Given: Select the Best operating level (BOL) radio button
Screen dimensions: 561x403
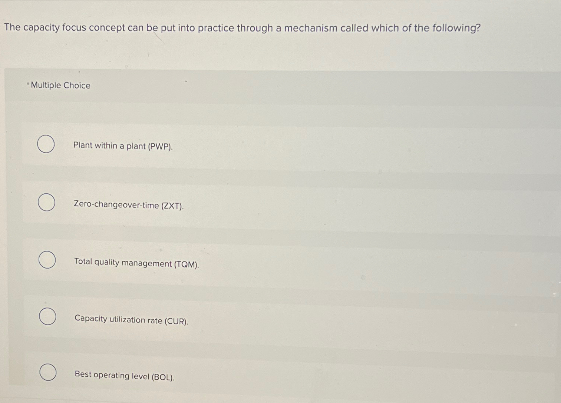Looking at the screenshot, I should 47,373.
